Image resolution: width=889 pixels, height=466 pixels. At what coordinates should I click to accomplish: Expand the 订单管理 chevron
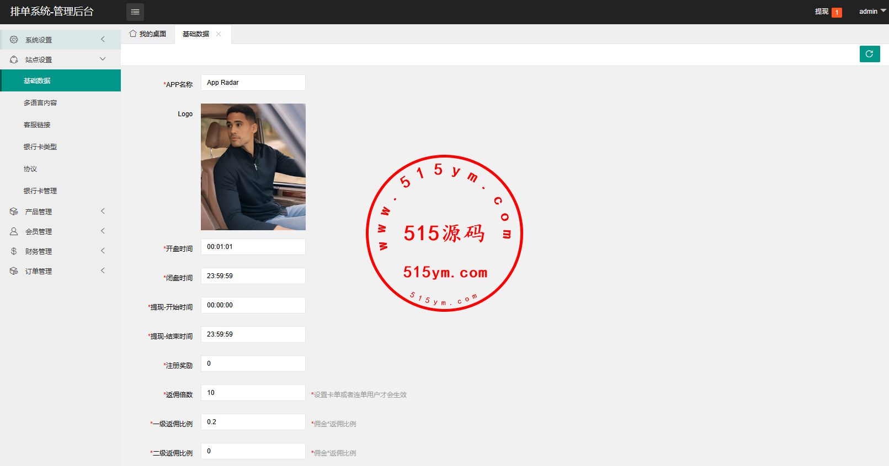(103, 270)
